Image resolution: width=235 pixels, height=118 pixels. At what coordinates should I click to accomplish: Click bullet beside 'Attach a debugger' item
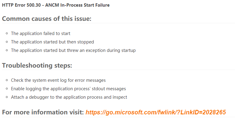coord(7,97)
